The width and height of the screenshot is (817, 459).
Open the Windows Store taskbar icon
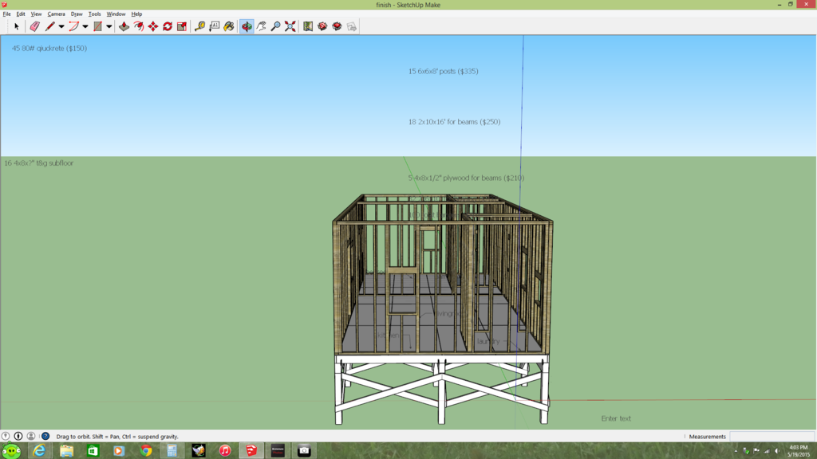[x=93, y=451]
